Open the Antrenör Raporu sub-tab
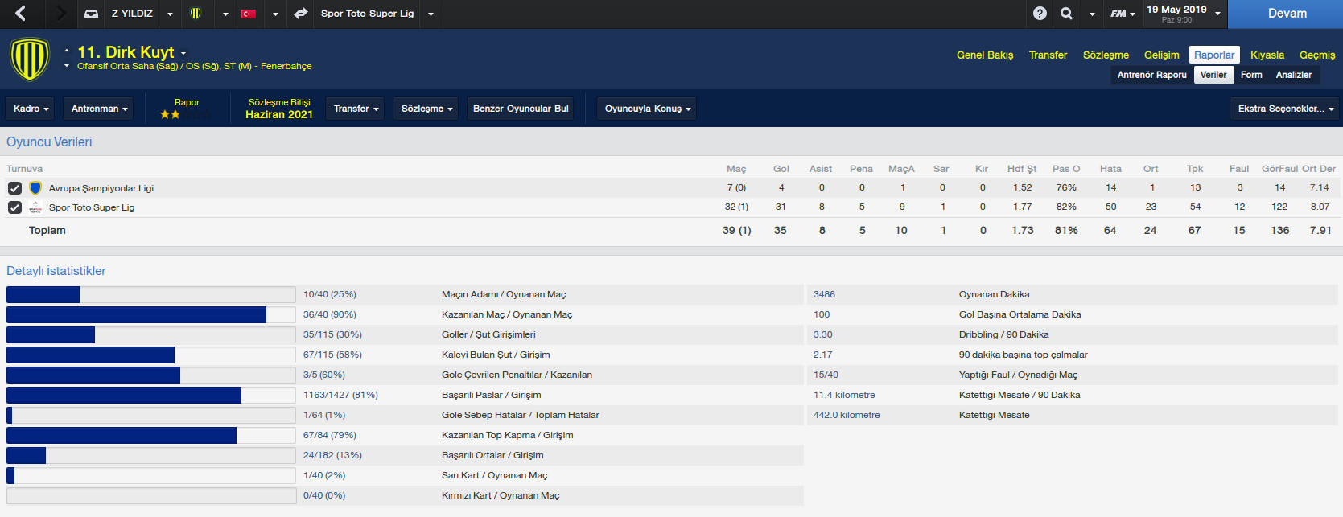1343x517 pixels. [x=1151, y=75]
